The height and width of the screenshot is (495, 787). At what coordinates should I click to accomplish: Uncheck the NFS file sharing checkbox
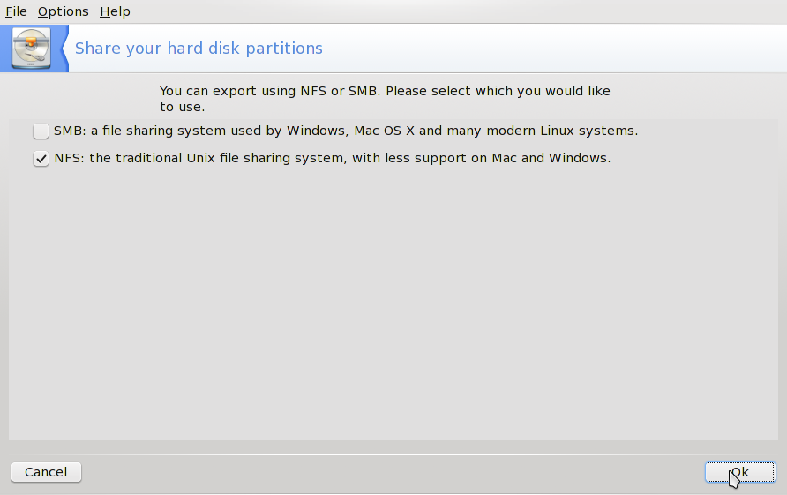coord(41,160)
